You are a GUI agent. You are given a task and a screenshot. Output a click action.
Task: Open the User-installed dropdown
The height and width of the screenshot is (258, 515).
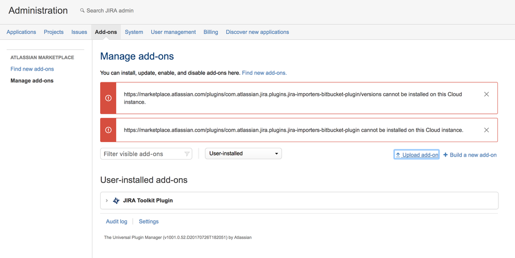[244, 153]
